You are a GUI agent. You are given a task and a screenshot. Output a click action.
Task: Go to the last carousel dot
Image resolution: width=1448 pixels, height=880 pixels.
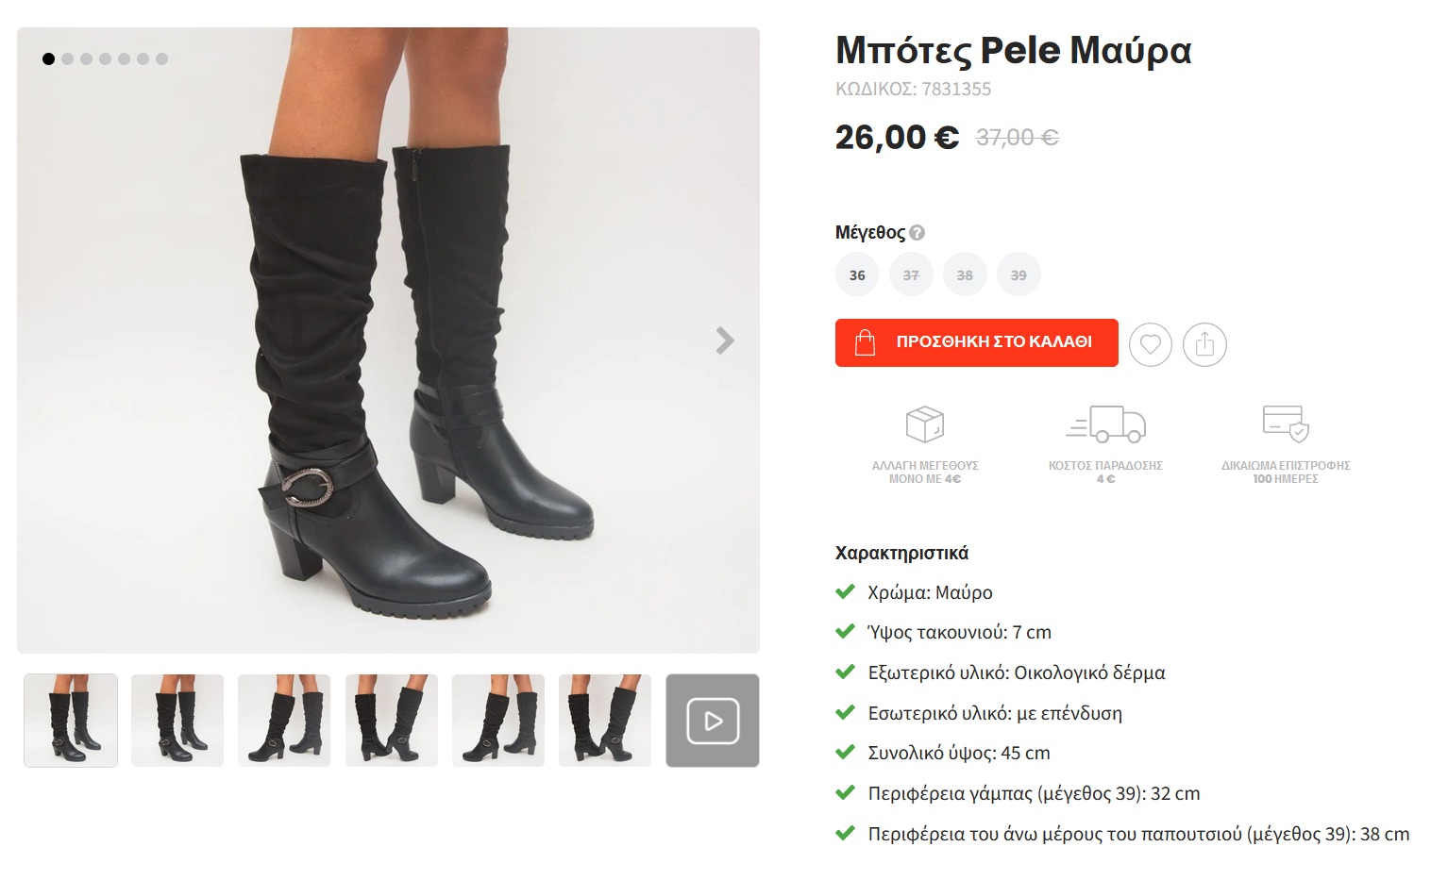click(162, 58)
